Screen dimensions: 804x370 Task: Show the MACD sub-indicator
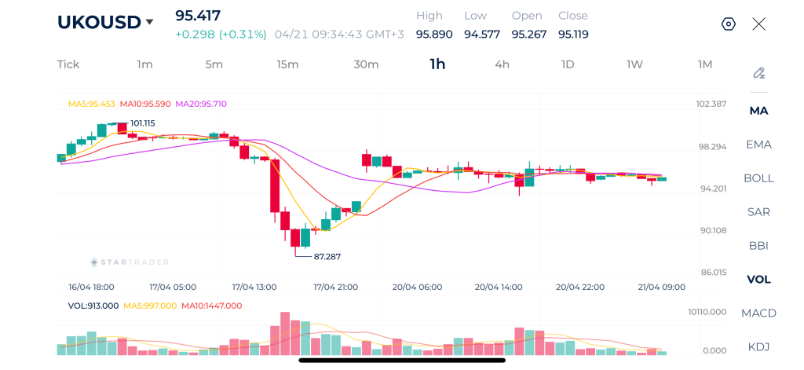758,313
